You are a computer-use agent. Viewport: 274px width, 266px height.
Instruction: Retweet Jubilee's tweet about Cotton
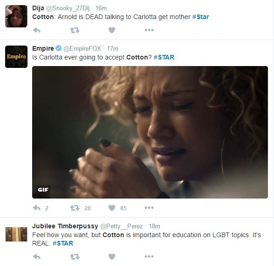tap(75, 257)
